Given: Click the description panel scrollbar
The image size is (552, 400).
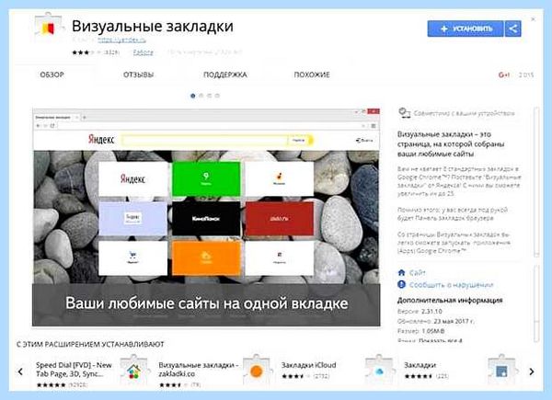Looking at the screenshot, I should (536, 182).
